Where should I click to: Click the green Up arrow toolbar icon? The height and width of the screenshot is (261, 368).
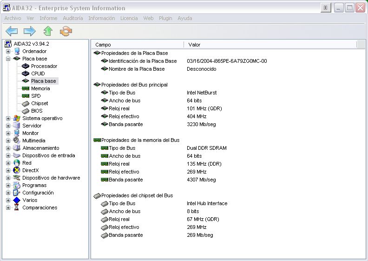(x=48, y=31)
